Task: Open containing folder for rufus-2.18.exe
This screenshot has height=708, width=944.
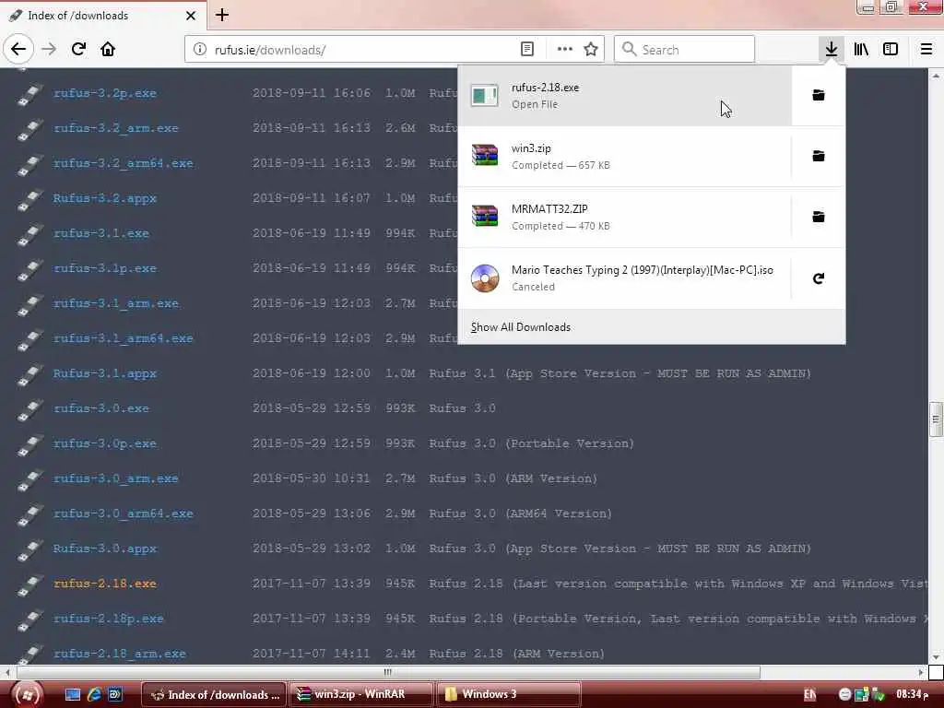Action: (x=819, y=95)
